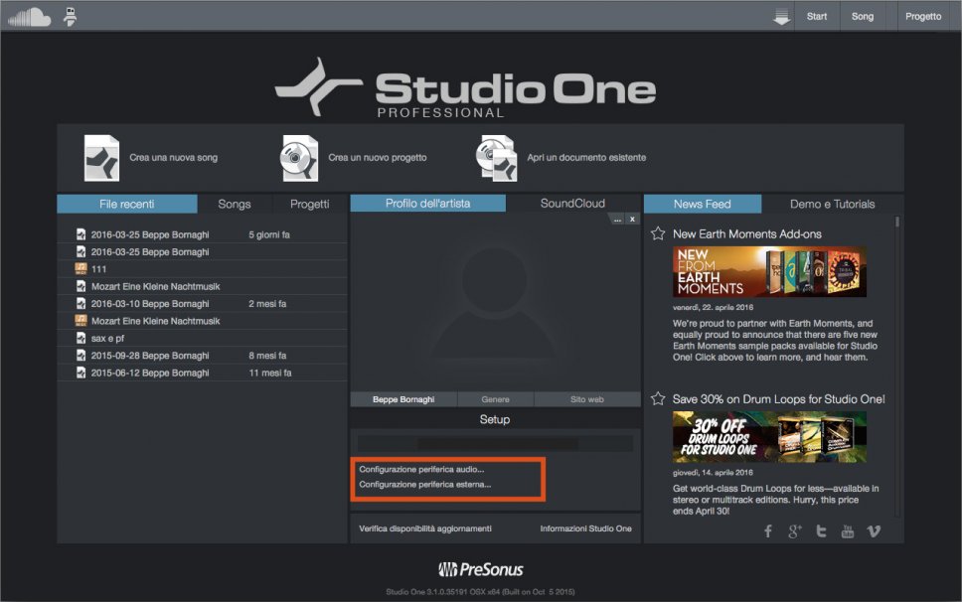
Task: Click the download arrow icon beside Start
Action: tap(782, 17)
